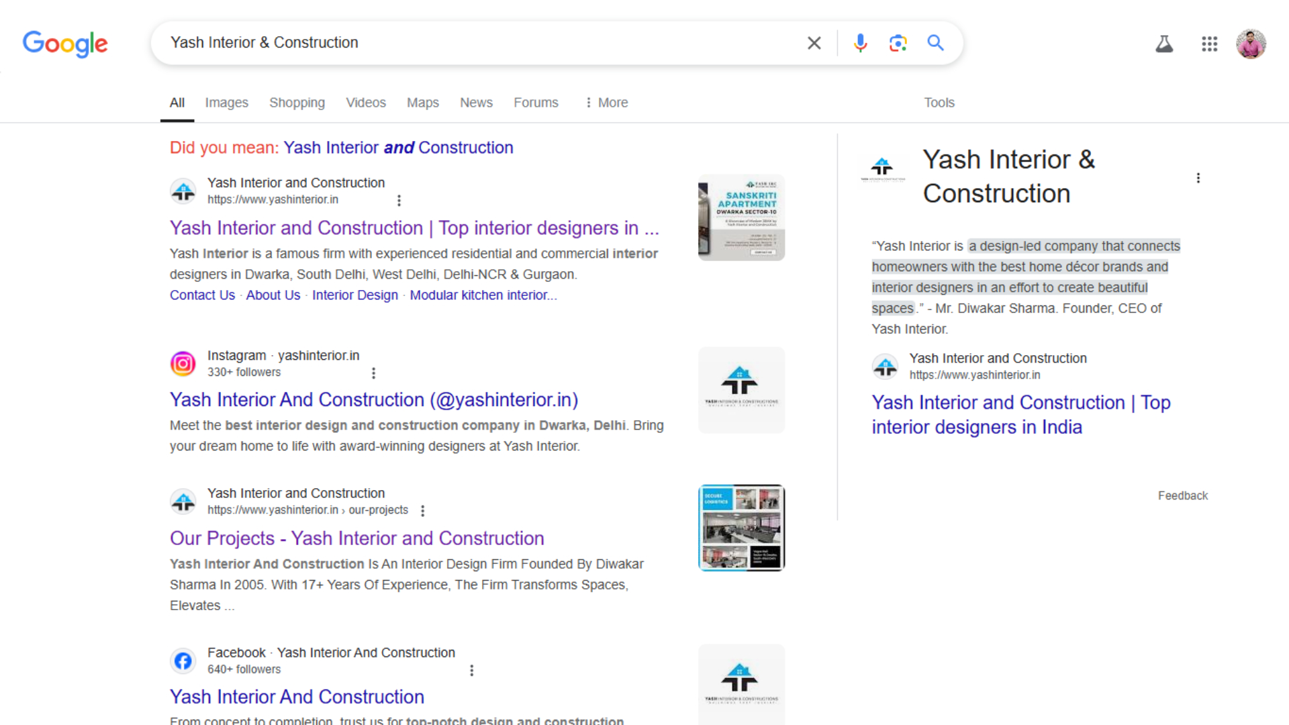Screen dimensions: 1289x725
Task: Click the Instagram logo icon
Action: pos(183,364)
